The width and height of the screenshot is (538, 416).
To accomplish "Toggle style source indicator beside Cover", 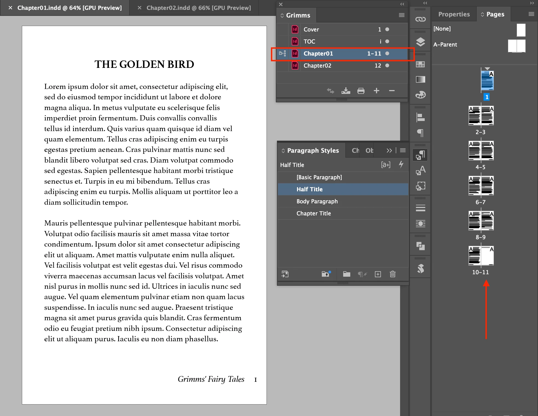I will [282, 29].
